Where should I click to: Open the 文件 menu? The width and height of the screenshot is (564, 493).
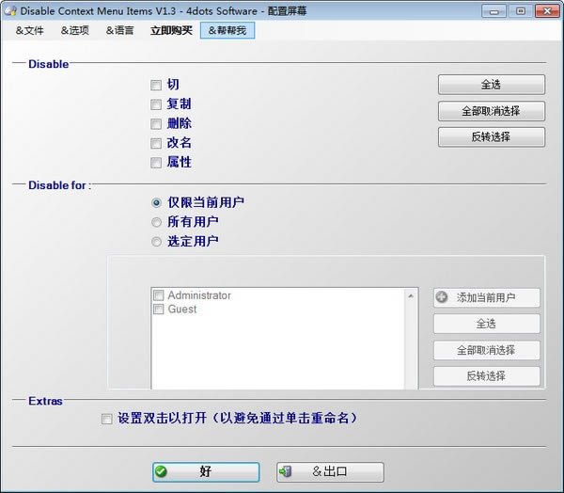29,31
